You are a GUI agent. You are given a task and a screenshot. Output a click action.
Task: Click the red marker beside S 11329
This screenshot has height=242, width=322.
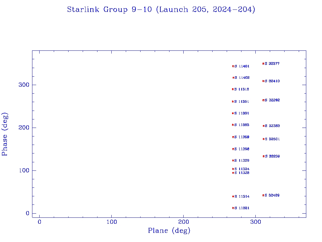coord(233,160)
